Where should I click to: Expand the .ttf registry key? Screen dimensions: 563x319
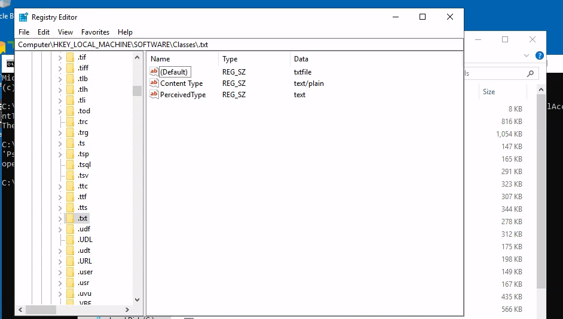click(x=60, y=197)
